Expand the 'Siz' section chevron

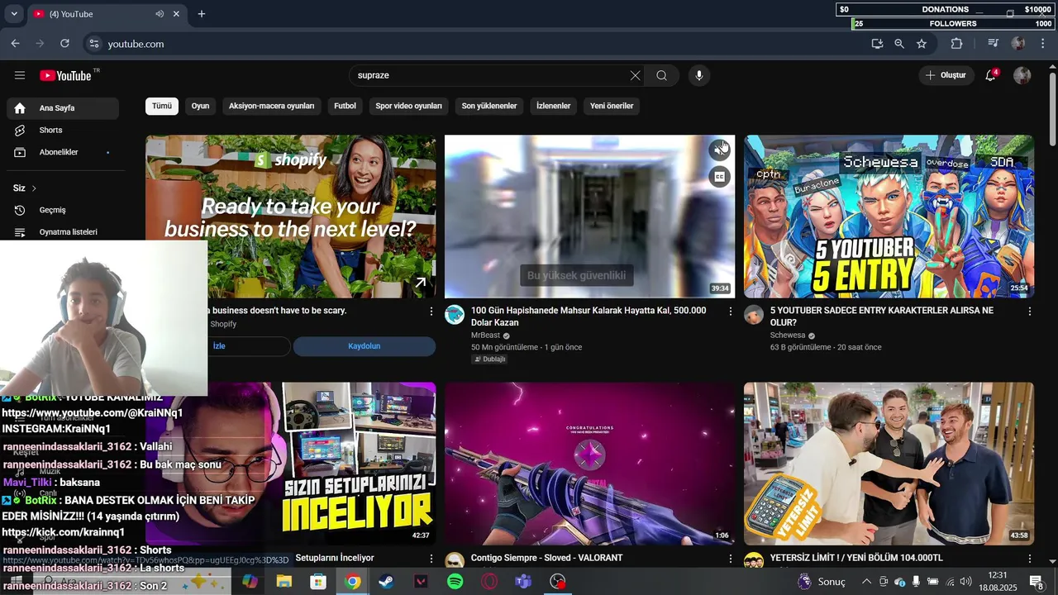tap(34, 188)
